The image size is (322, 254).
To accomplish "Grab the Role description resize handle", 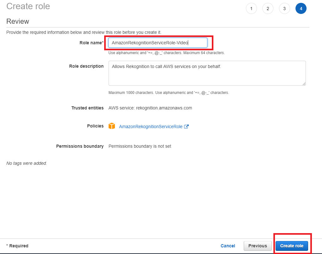I will click(304, 84).
